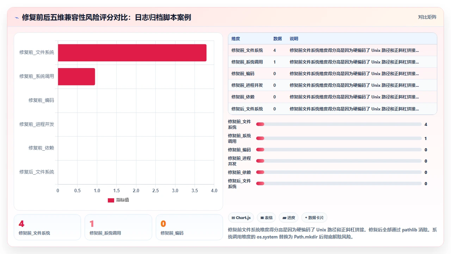Select table row 修复前_进程并发

click(x=333, y=85)
